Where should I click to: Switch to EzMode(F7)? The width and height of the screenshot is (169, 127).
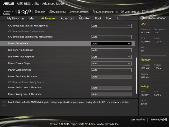pos(159,120)
